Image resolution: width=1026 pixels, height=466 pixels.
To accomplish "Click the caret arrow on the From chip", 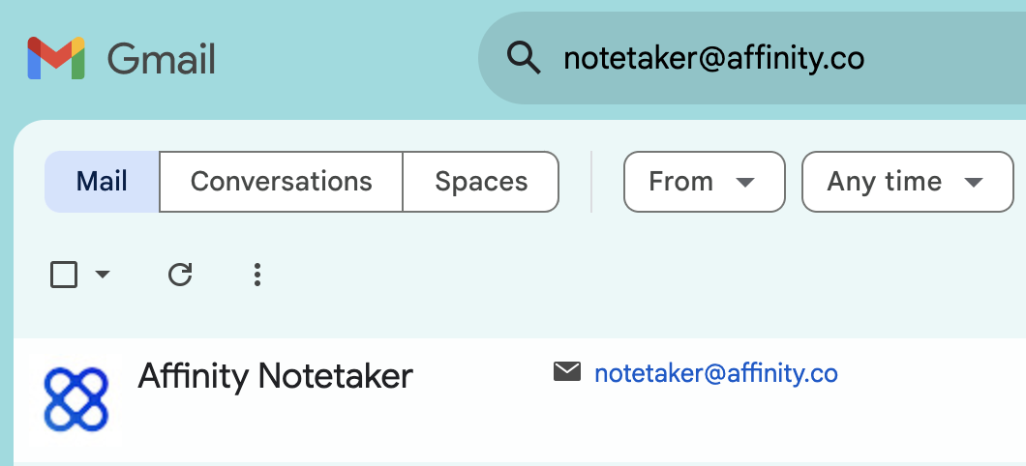I will 744,183.
